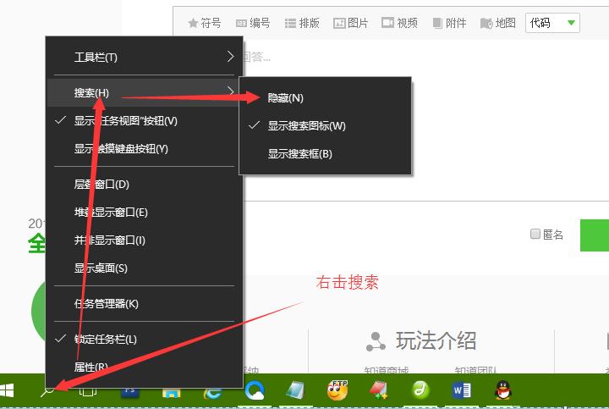Viewport: 609px width, 409px height.
Task: Open the blue cloud browser taskbar icon
Action: tap(255, 390)
